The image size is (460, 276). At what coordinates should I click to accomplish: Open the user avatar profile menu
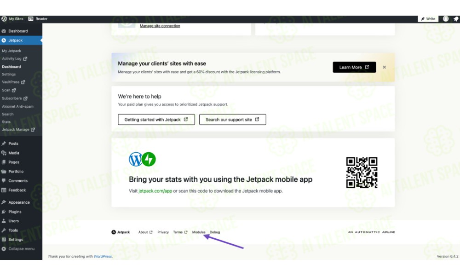[x=446, y=19]
